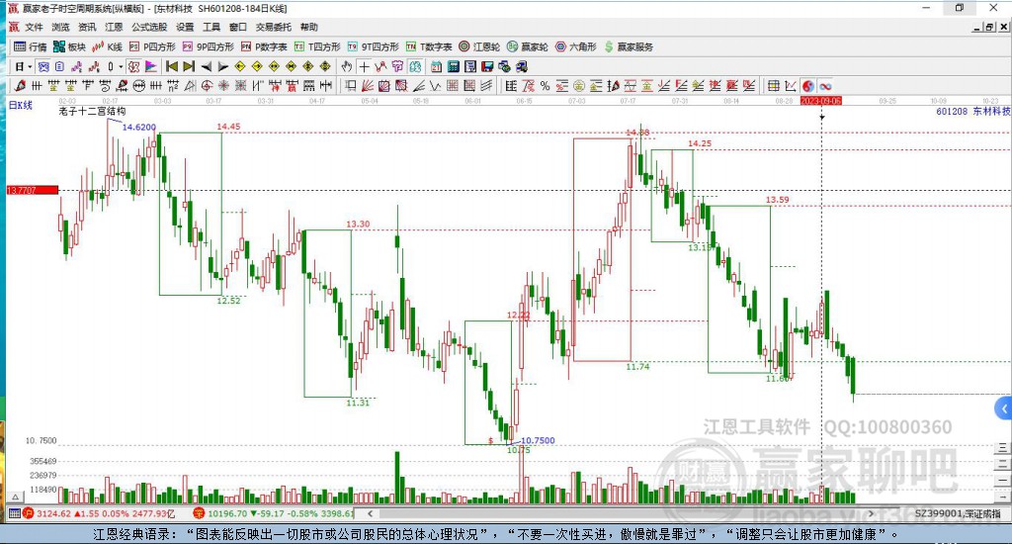Minimize the inner chart window

pos(977,27)
